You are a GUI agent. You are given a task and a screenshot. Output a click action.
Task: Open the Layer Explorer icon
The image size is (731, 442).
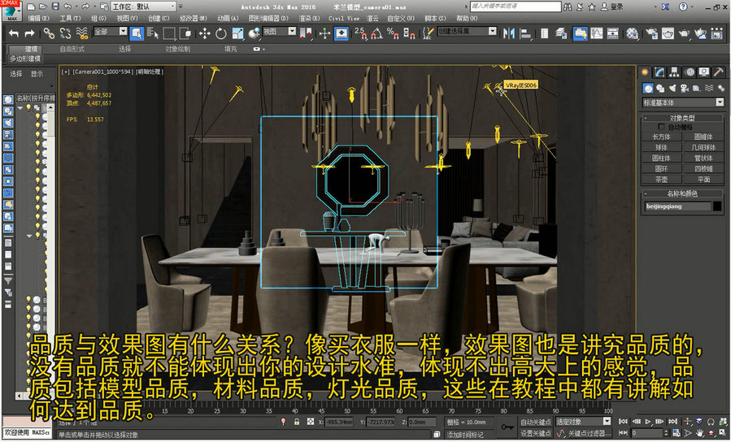(561, 33)
